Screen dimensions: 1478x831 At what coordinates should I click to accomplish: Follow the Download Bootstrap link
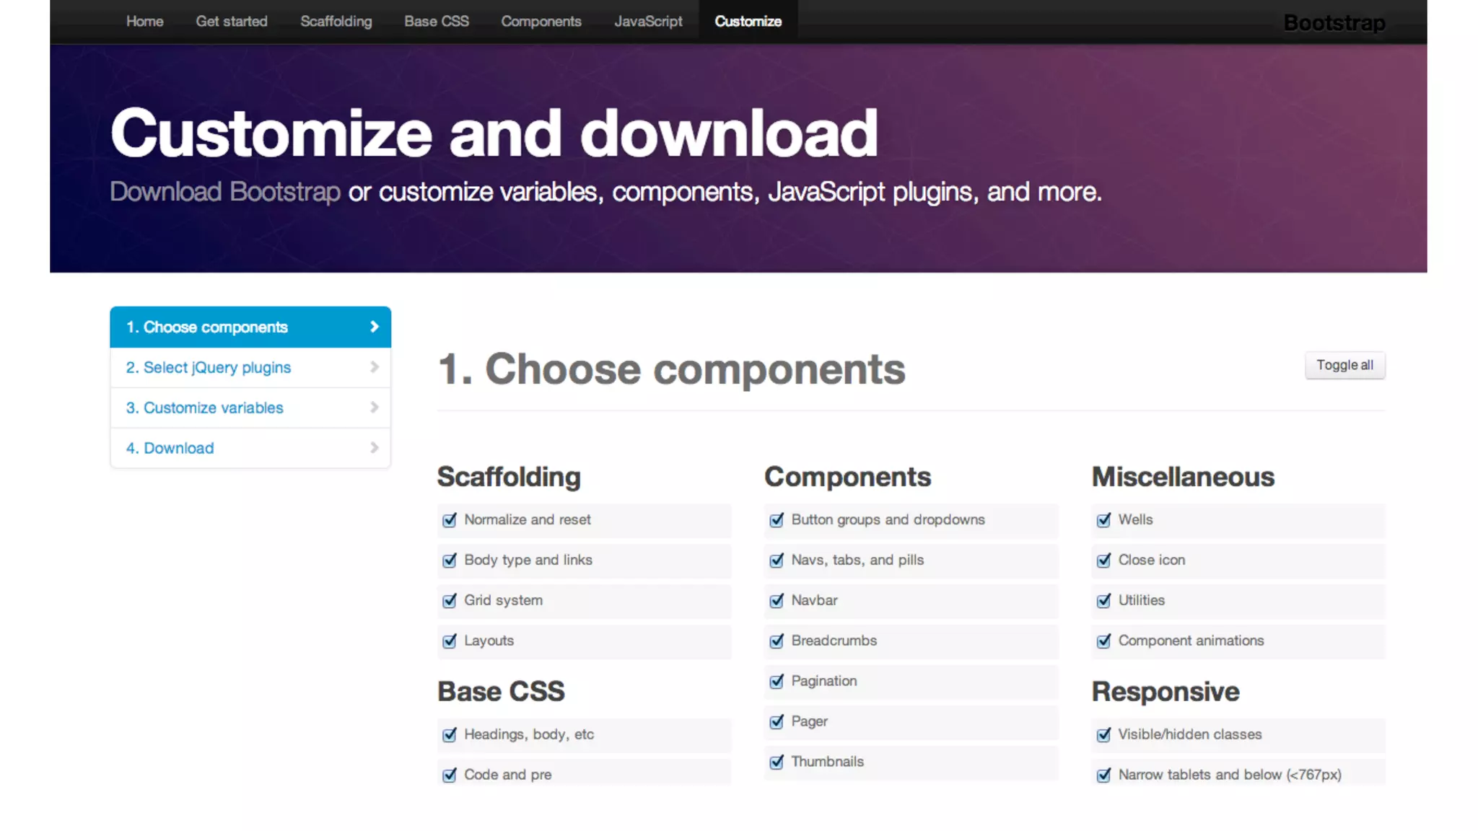click(224, 192)
